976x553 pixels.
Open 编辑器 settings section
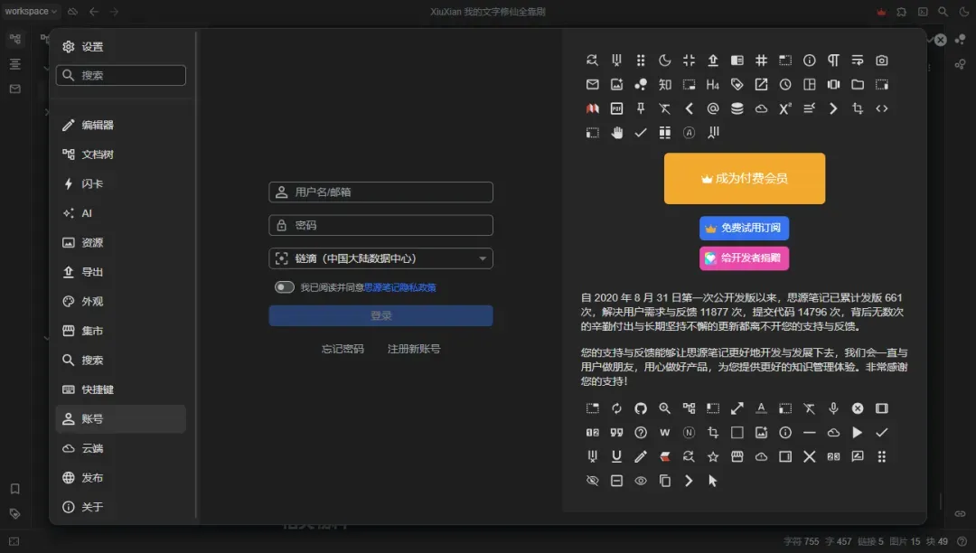click(121, 125)
